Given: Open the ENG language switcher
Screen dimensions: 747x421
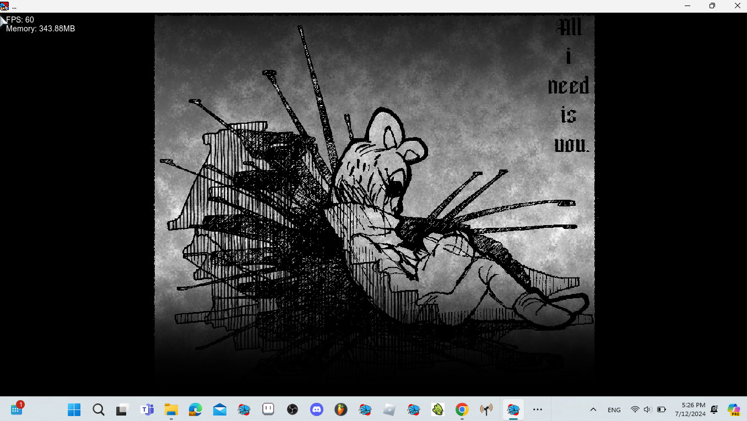Looking at the screenshot, I should tap(614, 409).
